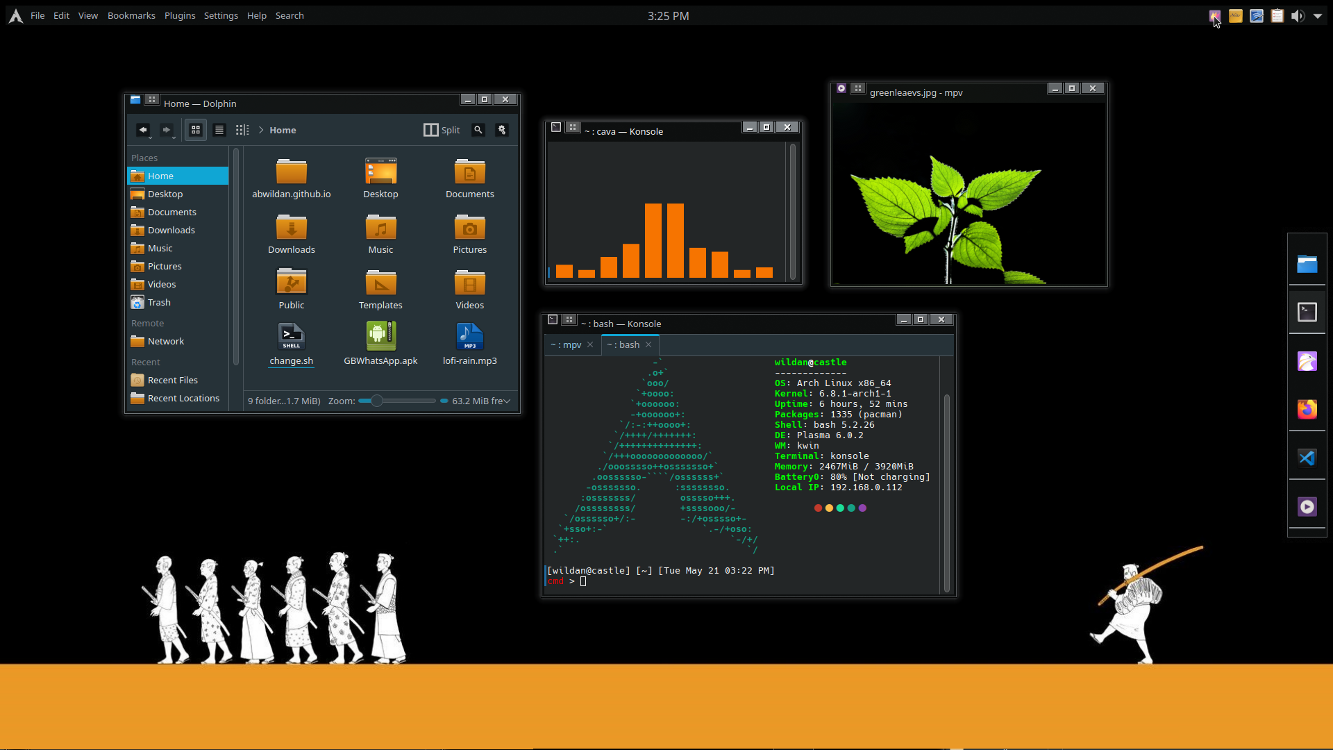
Task: Open the Bookmarks menu
Action: (131, 15)
